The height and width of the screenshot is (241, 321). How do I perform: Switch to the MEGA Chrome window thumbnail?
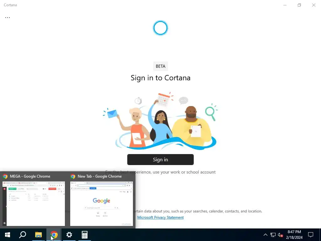tap(34, 203)
